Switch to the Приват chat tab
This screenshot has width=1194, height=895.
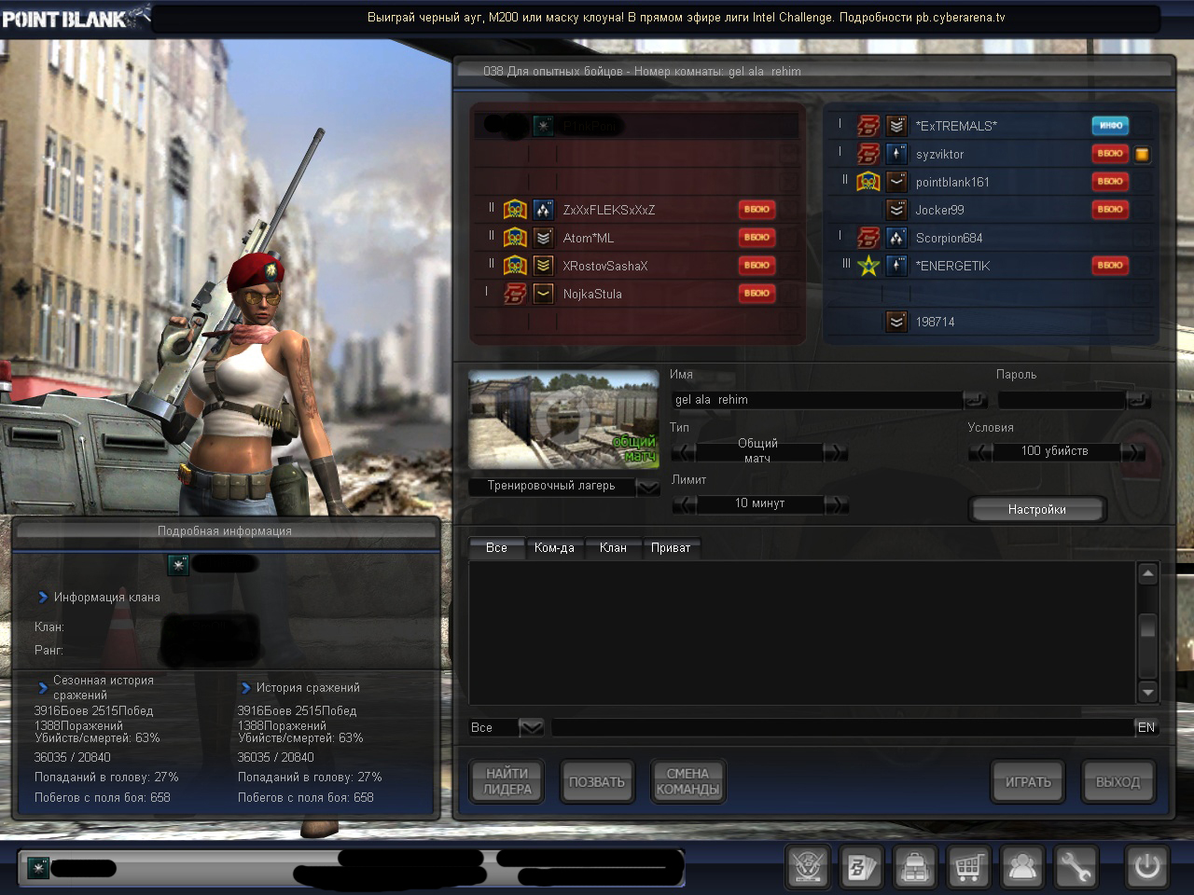coord(671,547)
